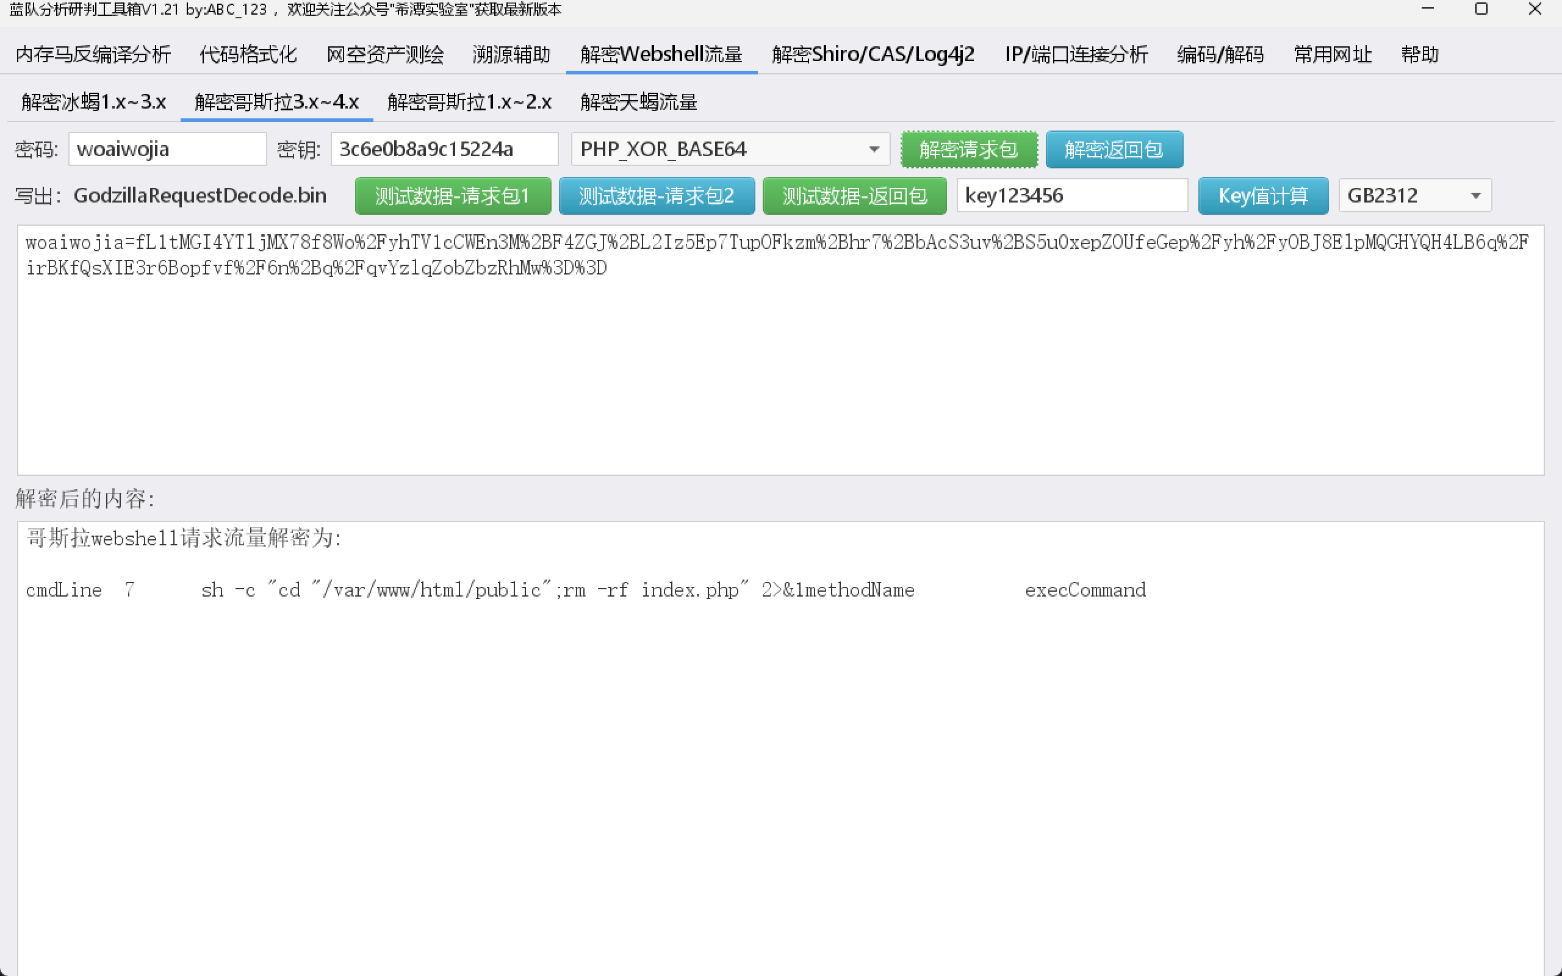Focus the 密钥 field with 3c6e0b8a9c15224a
The height and width of the screenshot is (976, 1562).
point(444,149)
